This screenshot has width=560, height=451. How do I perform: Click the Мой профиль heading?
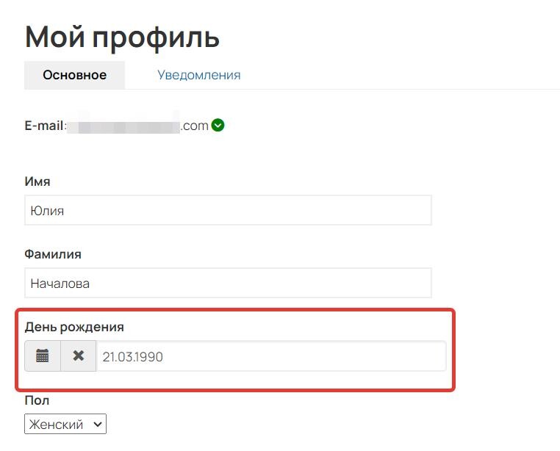122,37
